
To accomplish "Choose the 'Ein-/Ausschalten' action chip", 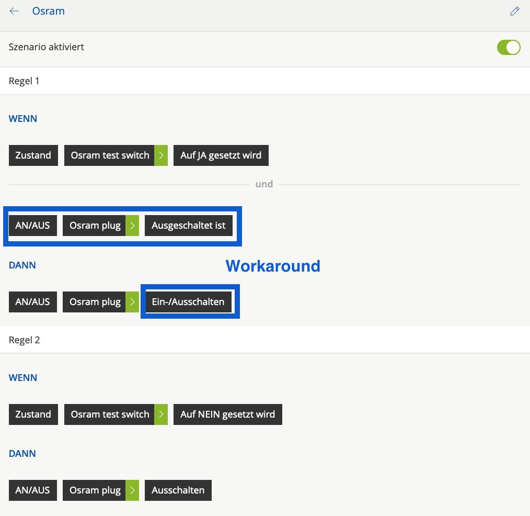I will [188, 302].
